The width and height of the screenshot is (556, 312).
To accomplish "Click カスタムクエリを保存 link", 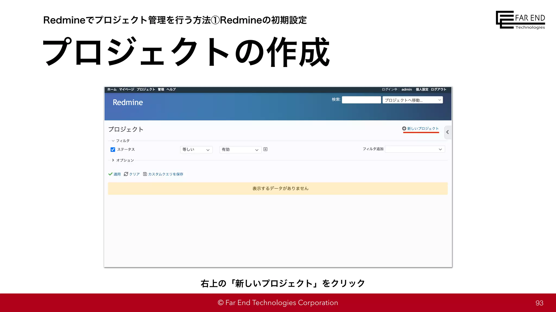I will click(x=166, y=174).
